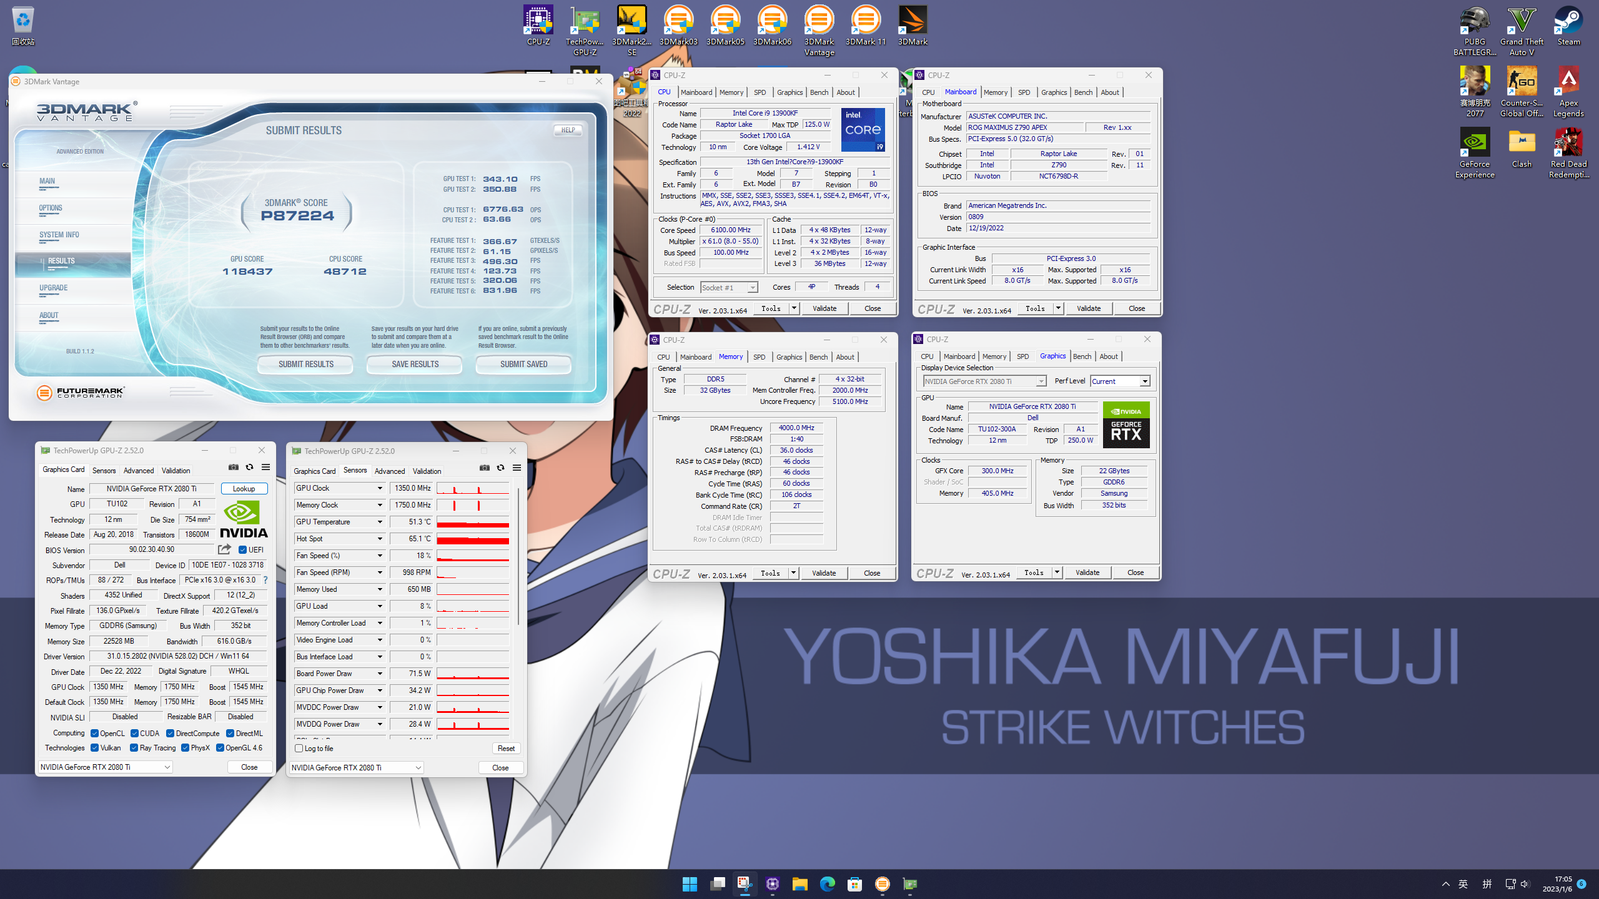Viewport: 1599px width, 899px height.
Task: Expand the GPU Clock sensor dropdown
Action: (x=379, y=488)
